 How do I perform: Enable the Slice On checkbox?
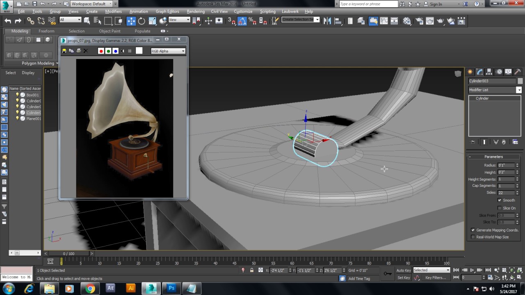500,208
